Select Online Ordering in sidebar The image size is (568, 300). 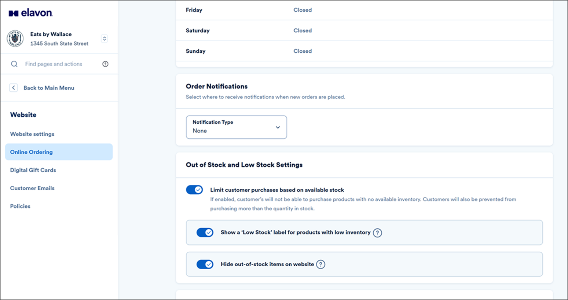[x=59, y=152]
